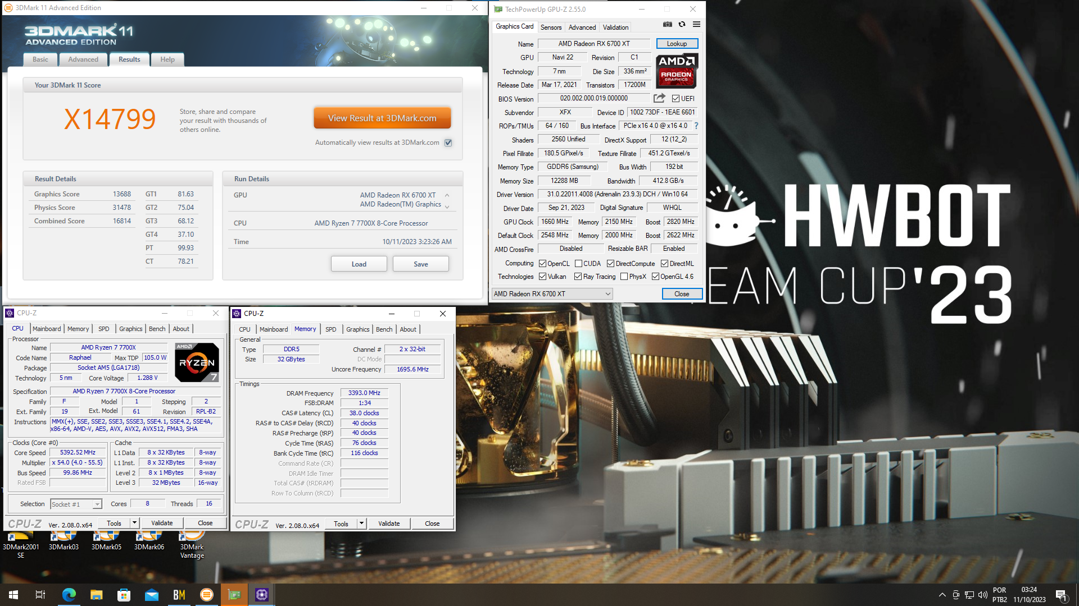Viewport: 1079px width, 606px height.
Task: Toggle the UEFI checkbox in GPU-Z
Action: pos(675,99)
